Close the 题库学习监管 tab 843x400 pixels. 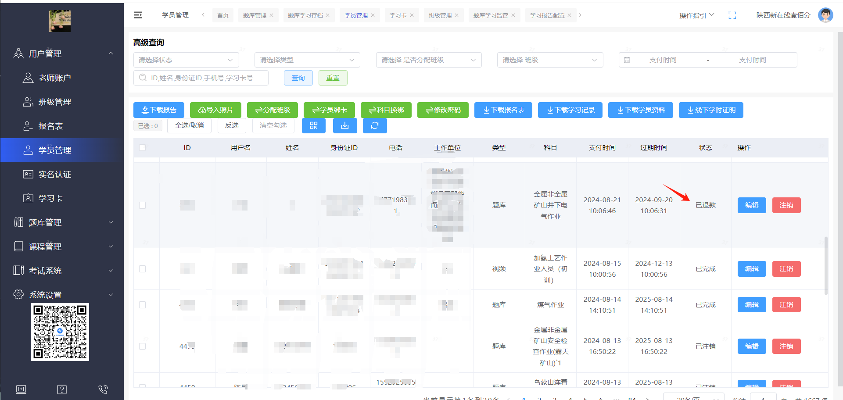coord(513,15)
